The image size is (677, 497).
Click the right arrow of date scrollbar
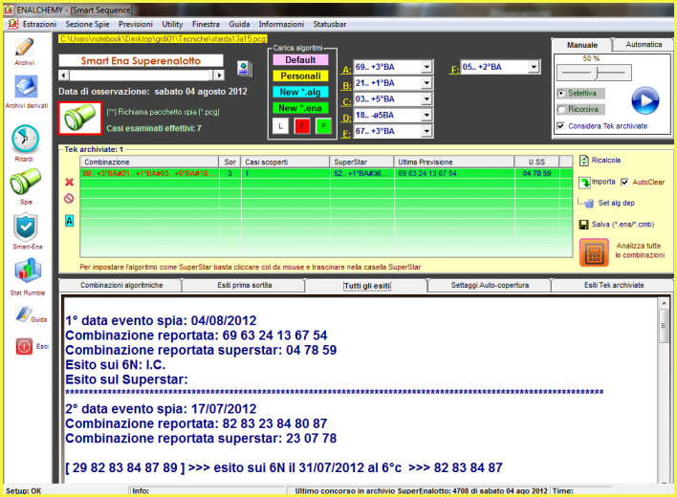(219, 76)
